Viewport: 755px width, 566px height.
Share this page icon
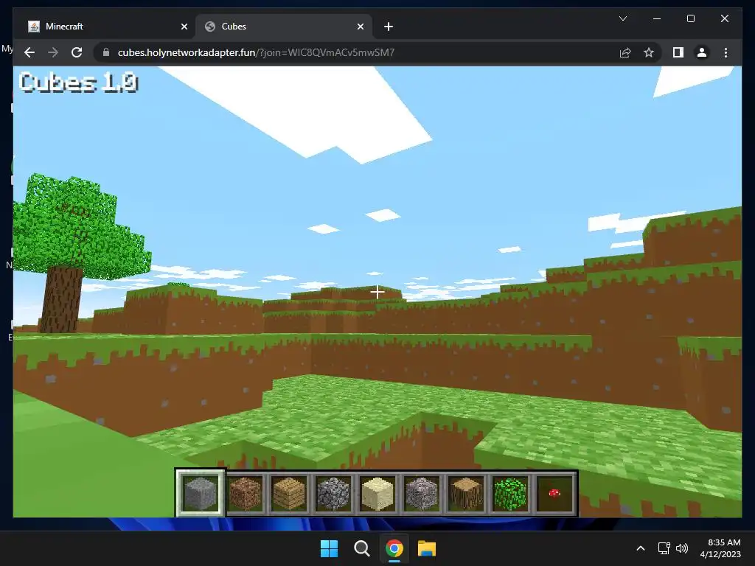(625, 52)
